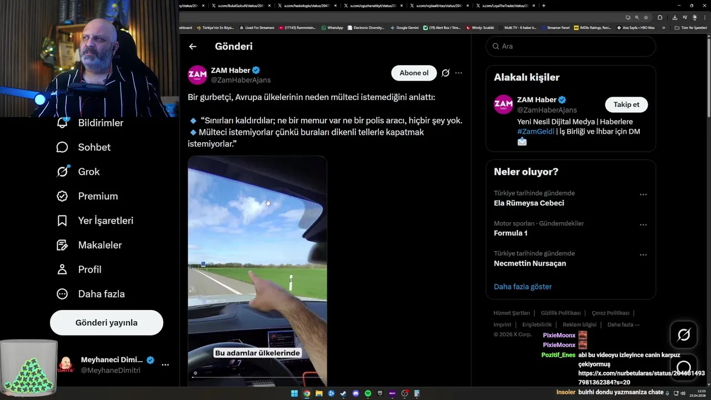
Task: Open options for Formula 1 trend
Action: (x=643, y=225)
